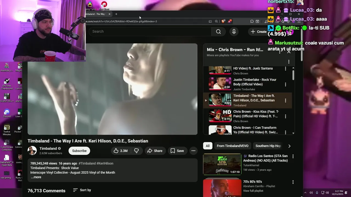Screen dimensions: 351x197
Task: Select Southern Hip Hop filter chip
Action: pyautogui.click(x=268, y=146)
